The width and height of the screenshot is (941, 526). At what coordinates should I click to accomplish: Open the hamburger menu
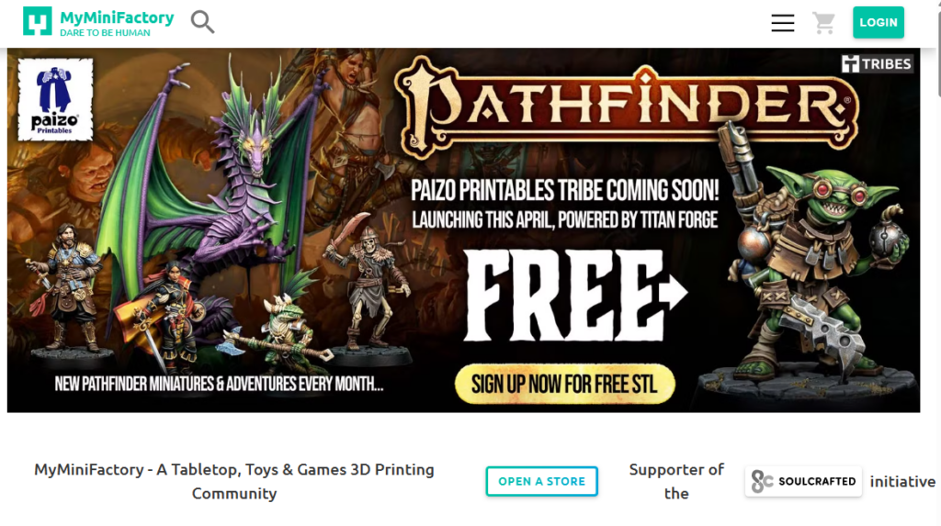tap(783, 23)
